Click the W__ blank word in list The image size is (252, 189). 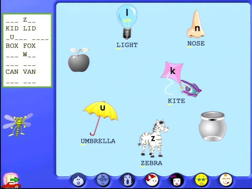coord(30,55)
